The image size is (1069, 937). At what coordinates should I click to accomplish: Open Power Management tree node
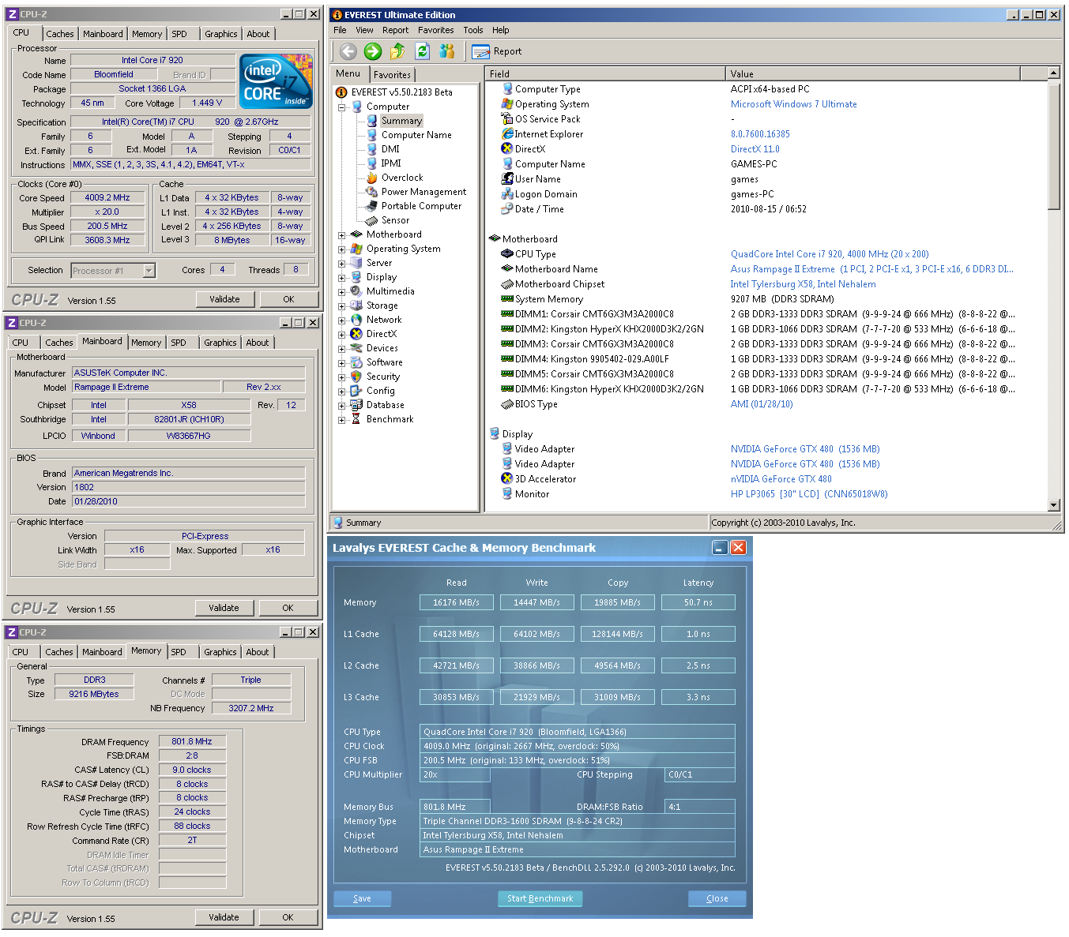coord(423,192)
